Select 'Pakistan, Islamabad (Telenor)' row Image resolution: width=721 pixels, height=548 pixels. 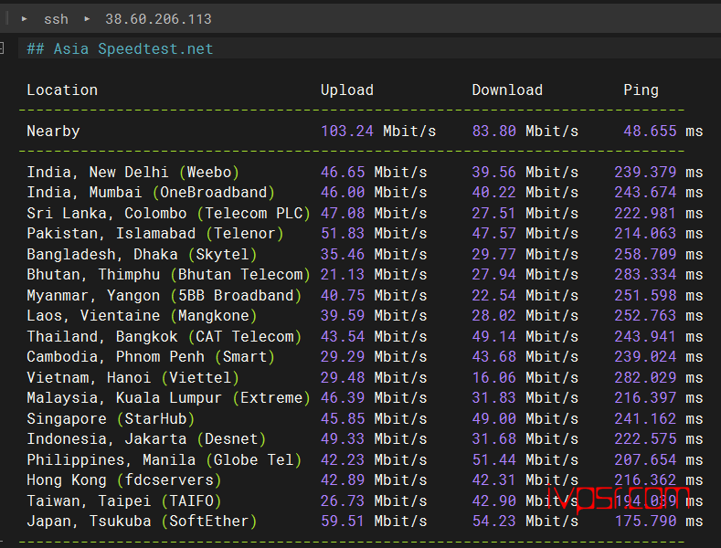[x=365, y=233]
